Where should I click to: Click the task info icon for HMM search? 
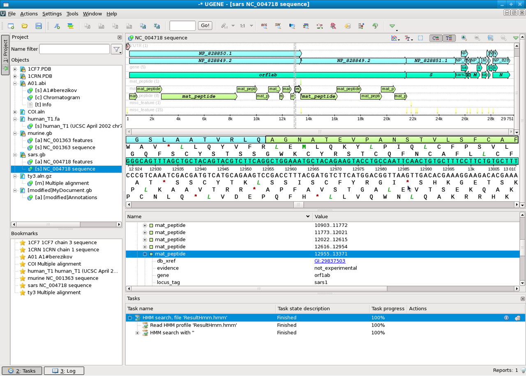click(506, 318)
